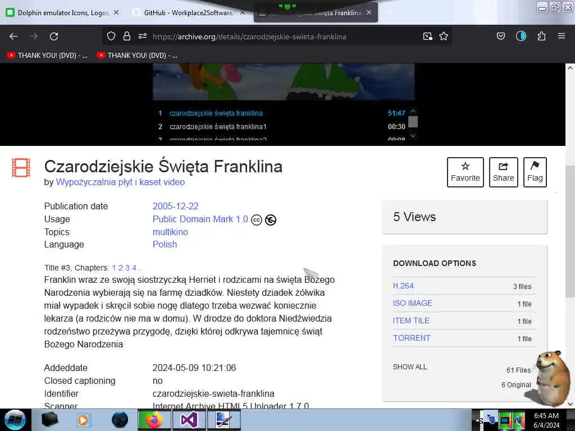Click the padlock site security icon
The width and height of the screenshot is (575, 431).
[127, 36]
